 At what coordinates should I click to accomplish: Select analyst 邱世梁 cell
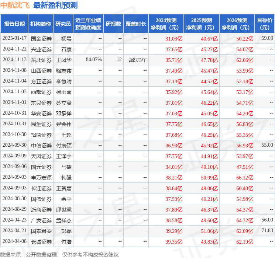[63, 209]
